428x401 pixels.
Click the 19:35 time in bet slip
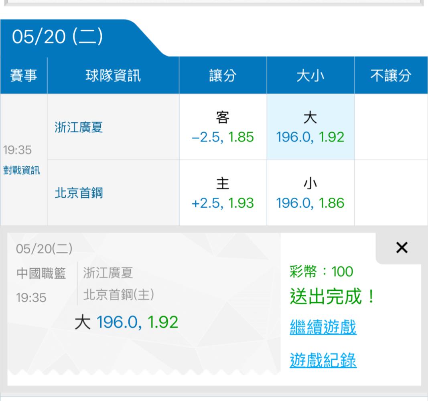(x=31, y=298)
